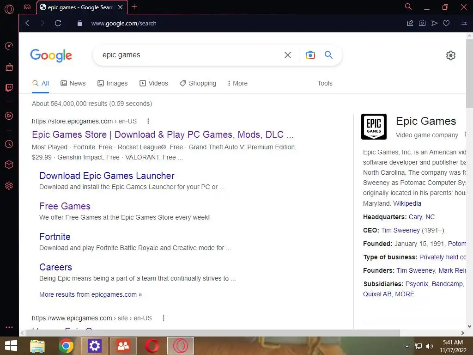
Task: Open the search Tools options
Action: point(325,83)
